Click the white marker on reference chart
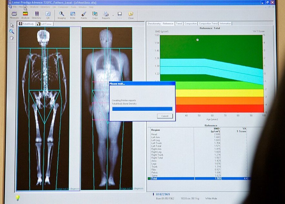 (198, 40)
